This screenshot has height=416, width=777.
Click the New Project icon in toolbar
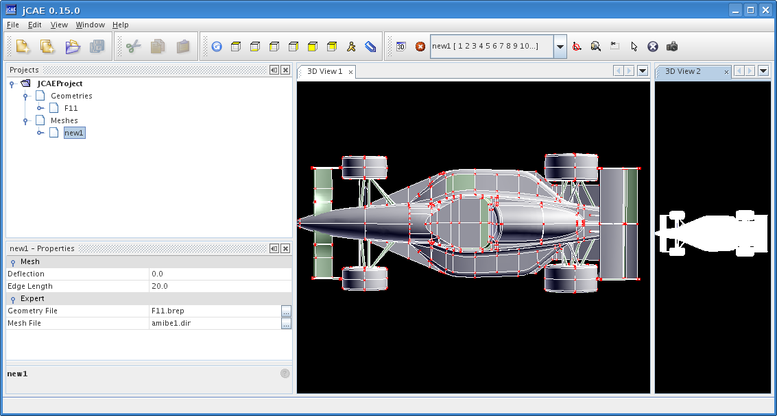(23, 47)
